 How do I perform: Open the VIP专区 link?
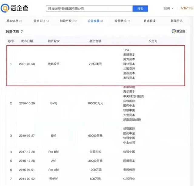point(187,8)
